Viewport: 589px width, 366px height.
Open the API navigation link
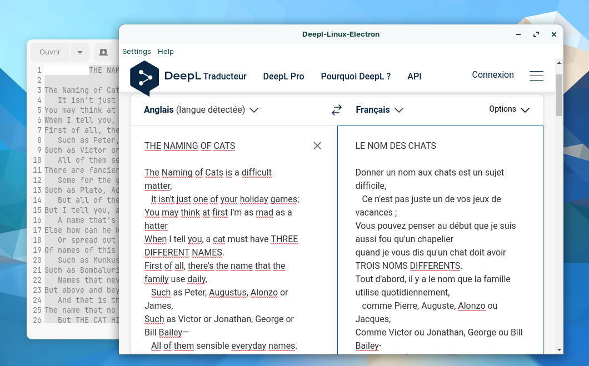click(415, 77)
